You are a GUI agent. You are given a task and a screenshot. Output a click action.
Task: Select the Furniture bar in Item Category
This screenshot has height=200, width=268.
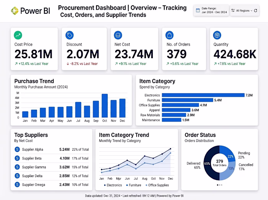[188, 100]
